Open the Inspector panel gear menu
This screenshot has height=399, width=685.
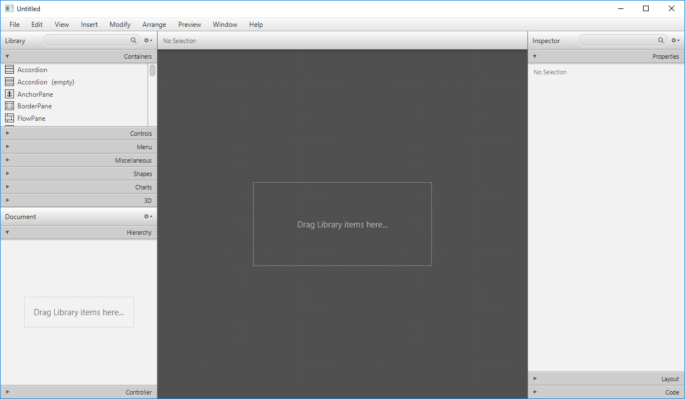tap(675, 40)
